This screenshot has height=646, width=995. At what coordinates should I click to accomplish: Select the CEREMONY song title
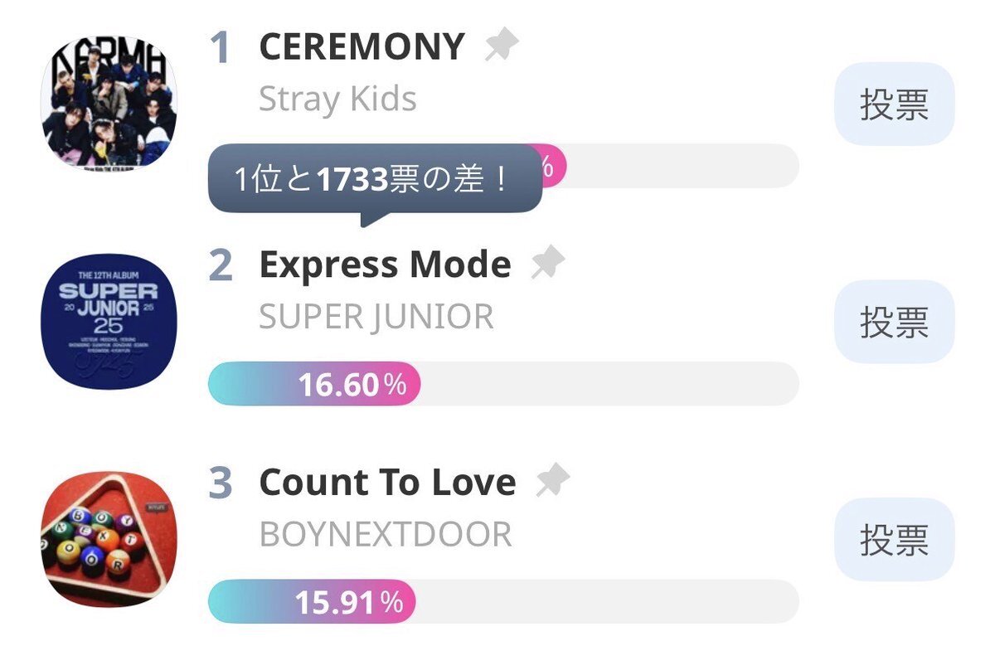(362, 46)
